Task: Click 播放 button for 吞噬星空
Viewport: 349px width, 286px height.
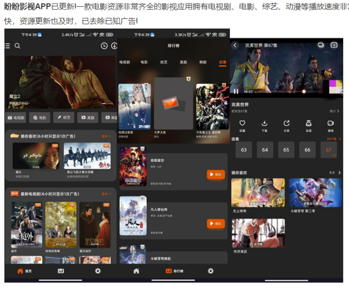Action: pos(215,174)
